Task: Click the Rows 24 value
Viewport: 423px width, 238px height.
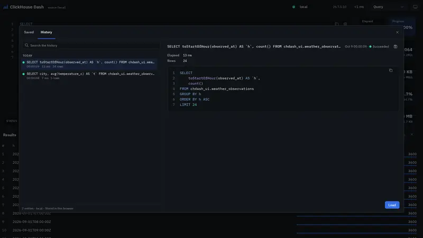Action: pos(185,61)
